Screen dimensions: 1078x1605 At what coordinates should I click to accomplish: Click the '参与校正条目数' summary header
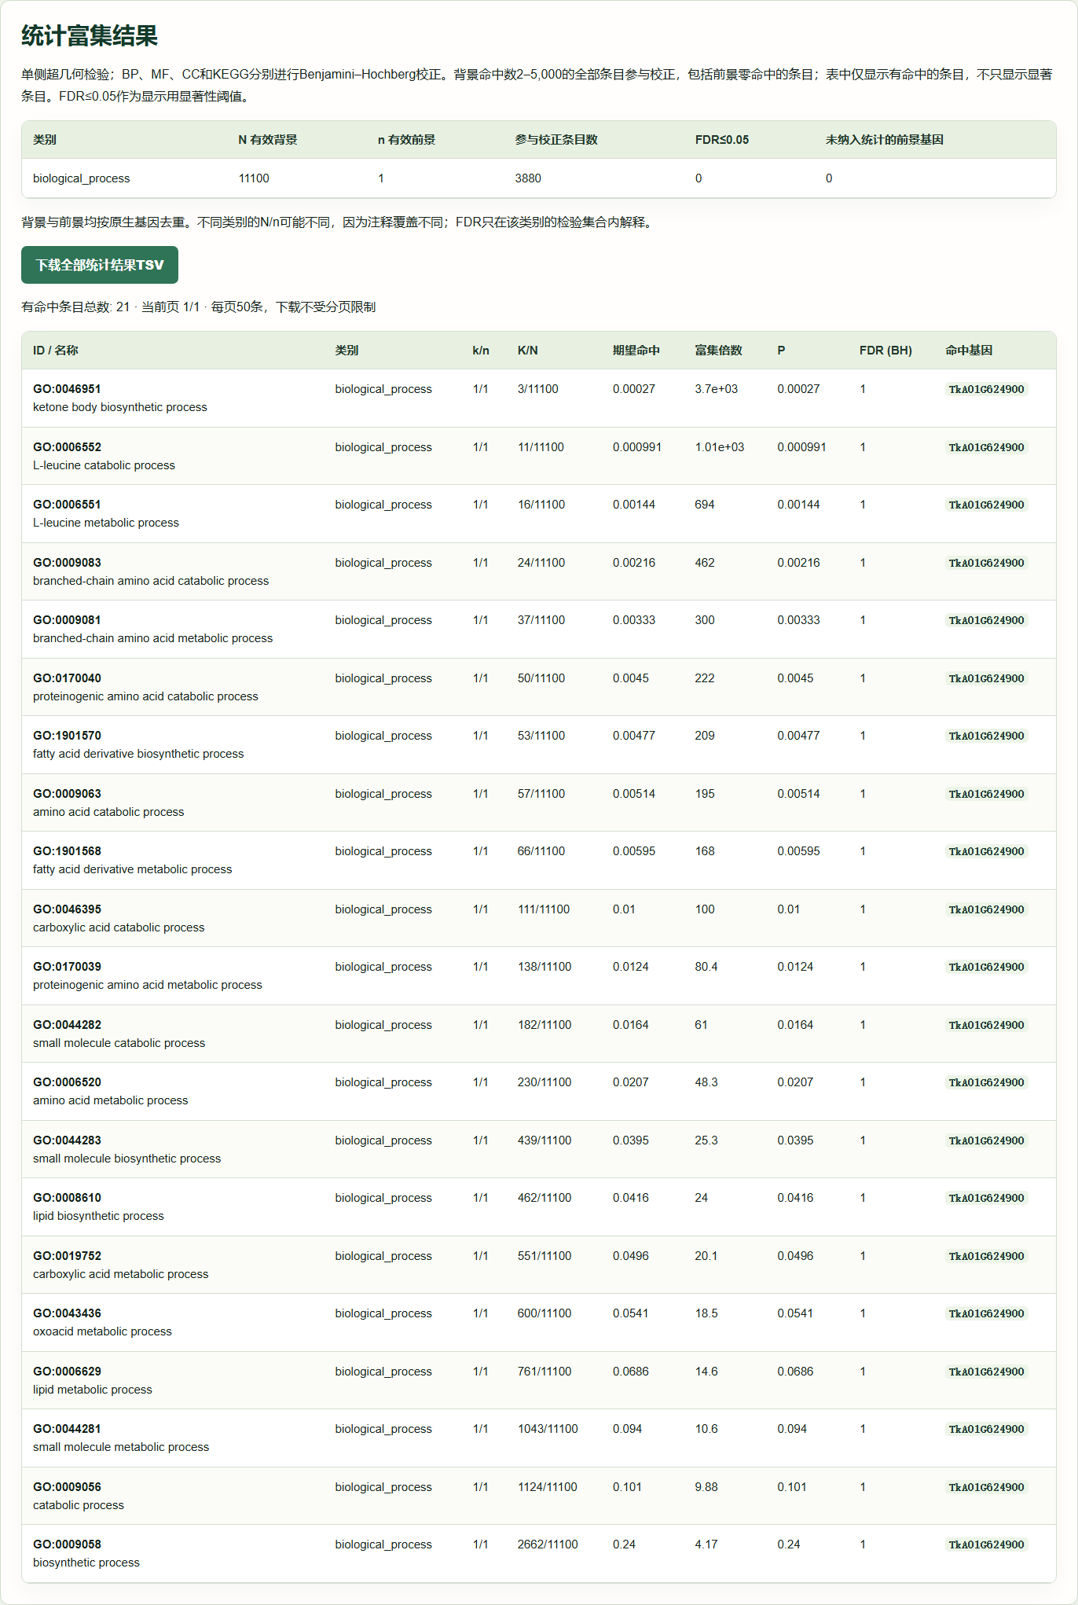point(556,140)
